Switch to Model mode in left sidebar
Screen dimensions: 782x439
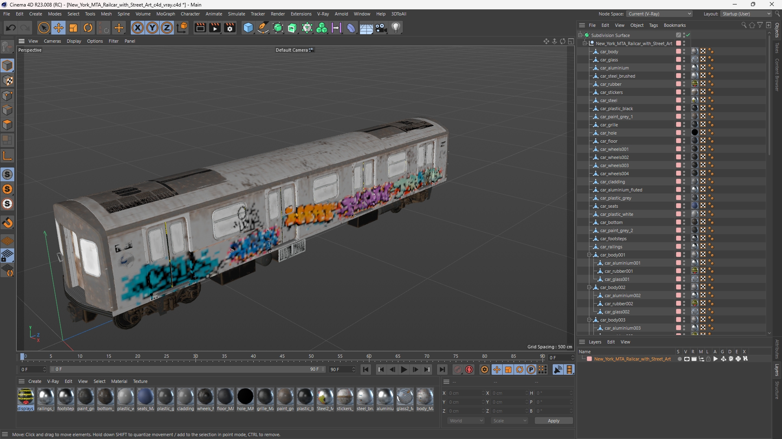[7, 65]
